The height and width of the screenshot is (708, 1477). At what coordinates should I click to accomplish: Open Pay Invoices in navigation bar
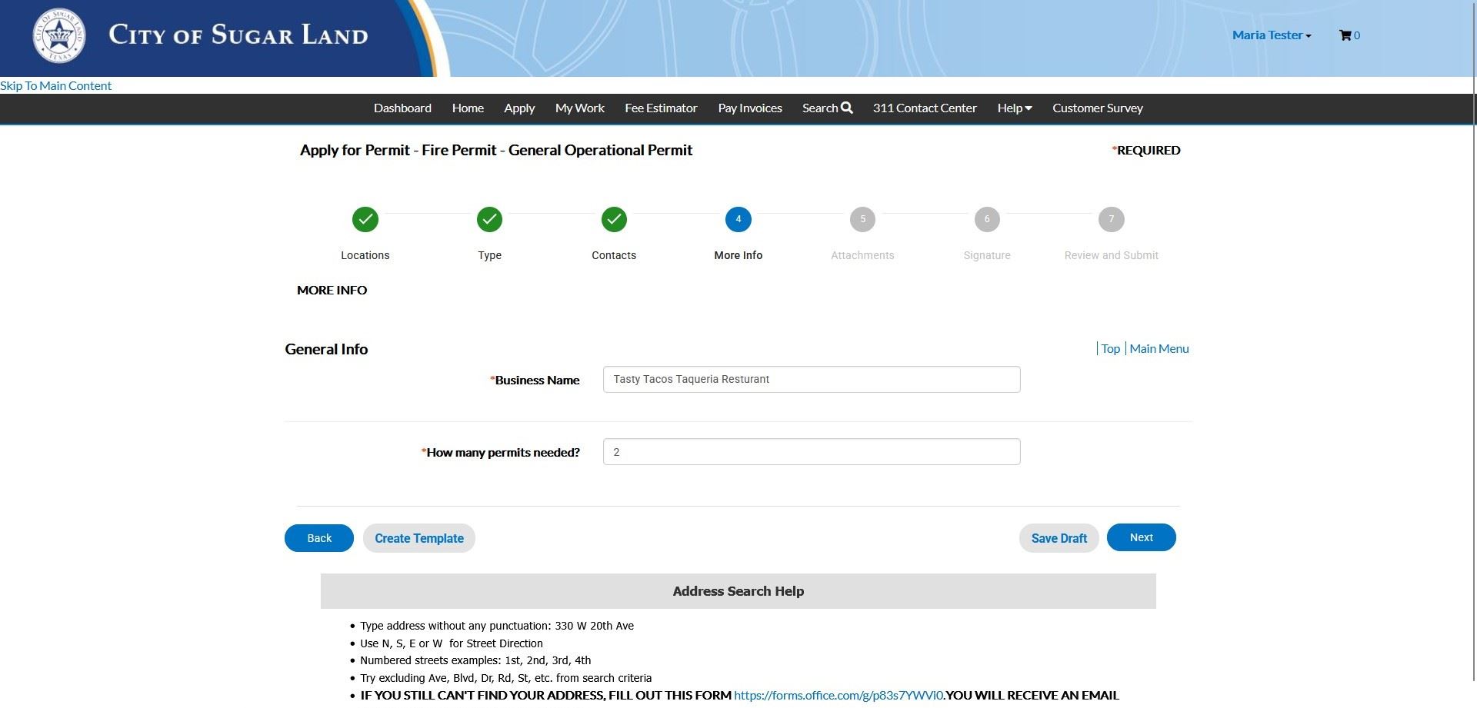[750, 108]
